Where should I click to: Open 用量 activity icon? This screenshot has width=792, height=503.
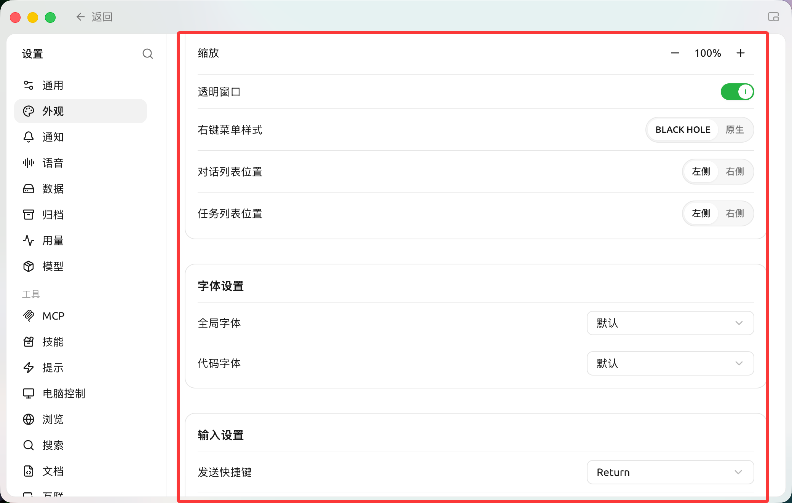(29, 240)
